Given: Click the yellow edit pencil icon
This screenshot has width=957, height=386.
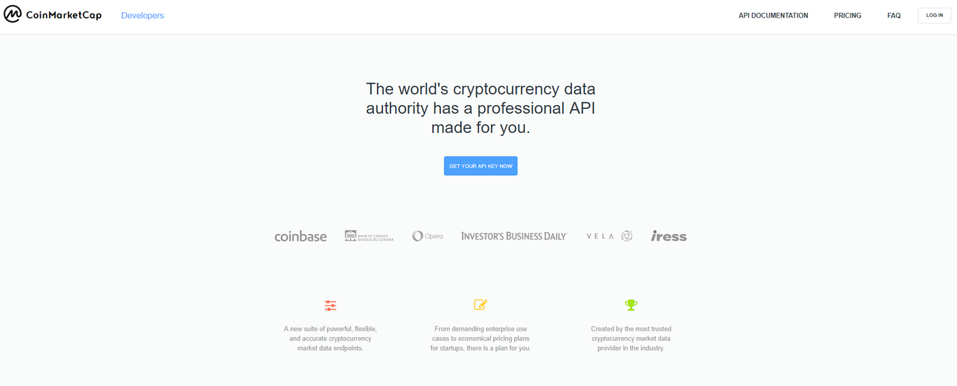Looking at the screenshot, I should click(481, 305).
